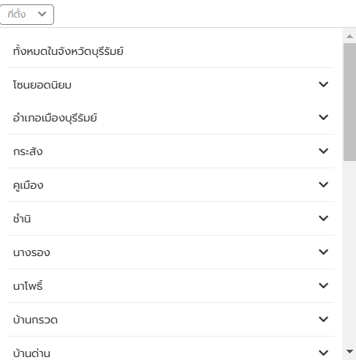The height and width of the screenshot is (360, 356).
Task: Open the ที่ตั้ง location dropdown
Action: tap(27, 15)
